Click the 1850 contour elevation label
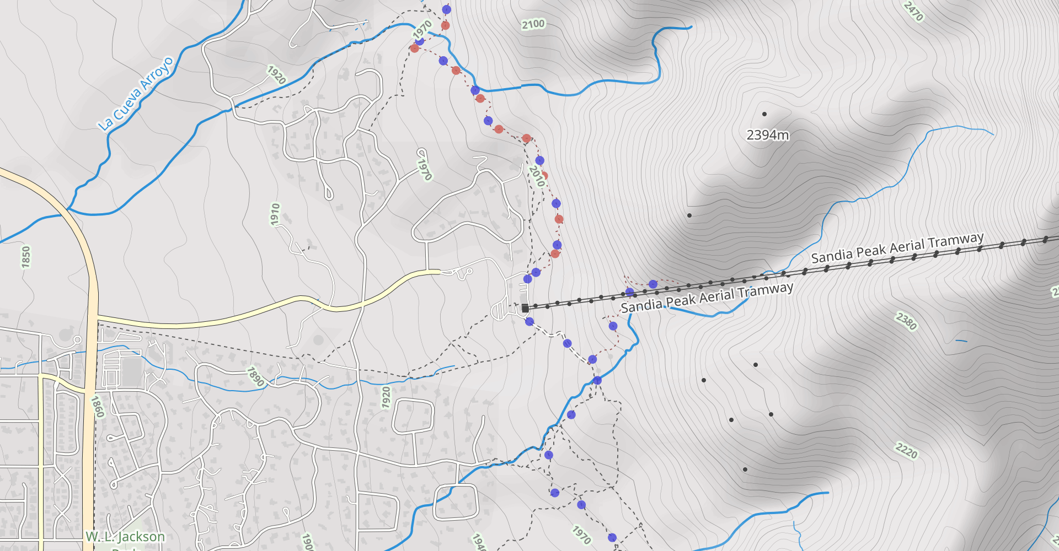Image resolution: width=1059 pixels, height=551 pixels. click(x=26, y=257)
